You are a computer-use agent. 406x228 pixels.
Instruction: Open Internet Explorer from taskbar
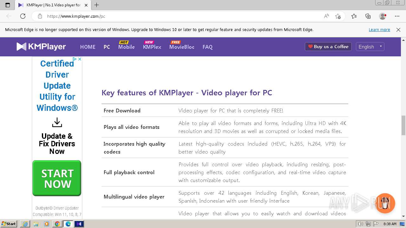(x=25, y=224)
